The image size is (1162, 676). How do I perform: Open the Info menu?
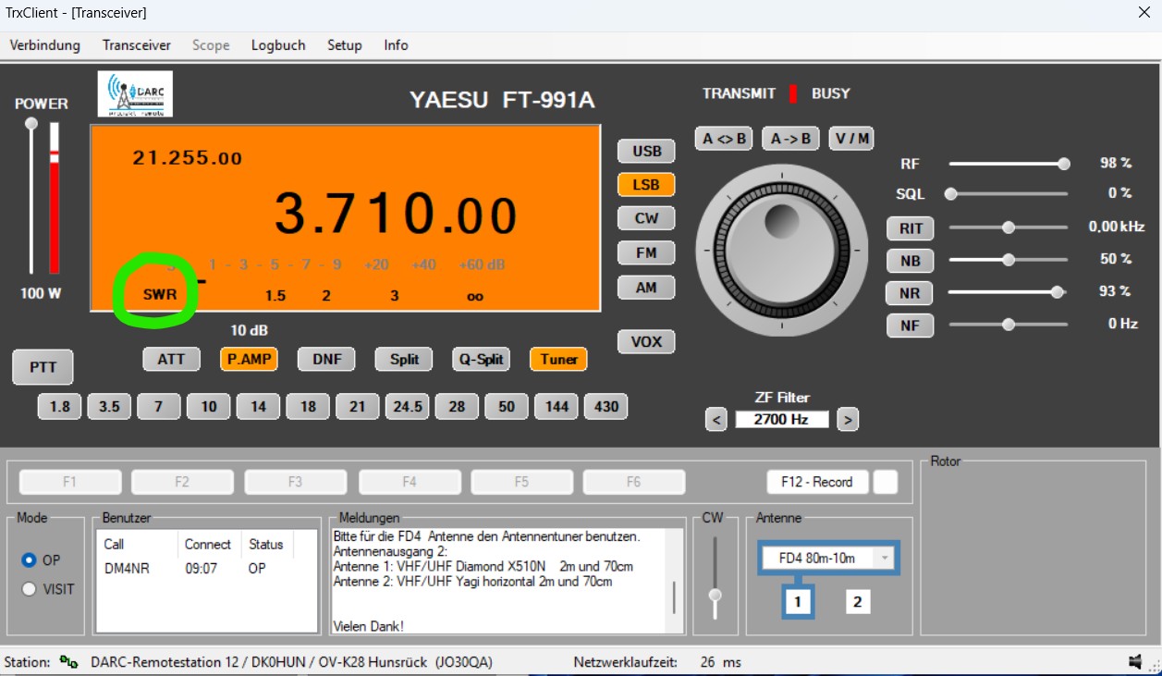pos(396,45)
